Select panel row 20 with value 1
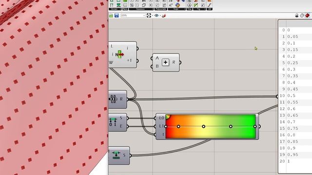This screenshot has width=312, height=175. point(295,161)
